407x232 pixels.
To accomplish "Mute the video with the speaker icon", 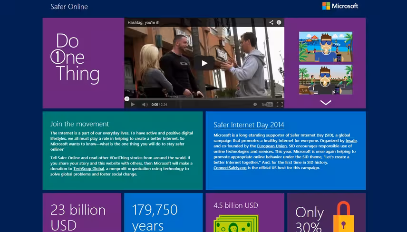I will coord(145,104).
